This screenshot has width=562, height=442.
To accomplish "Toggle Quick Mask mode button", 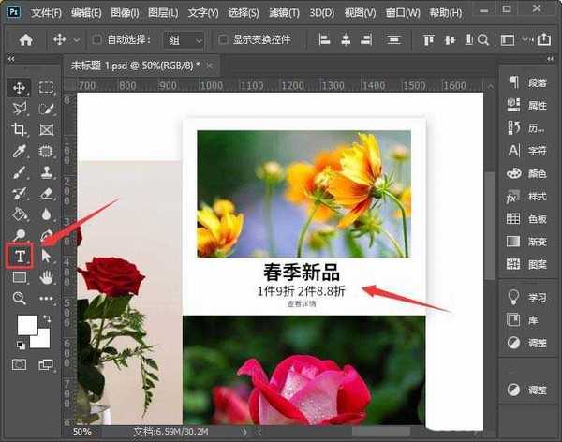I will click(20, 362).
